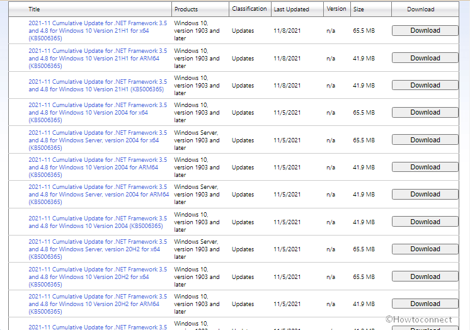The width and height of the screenshot is (470, 330).
Task: Open the Windows Server 20H2 x64 title link
Action: tap(97, 249)
